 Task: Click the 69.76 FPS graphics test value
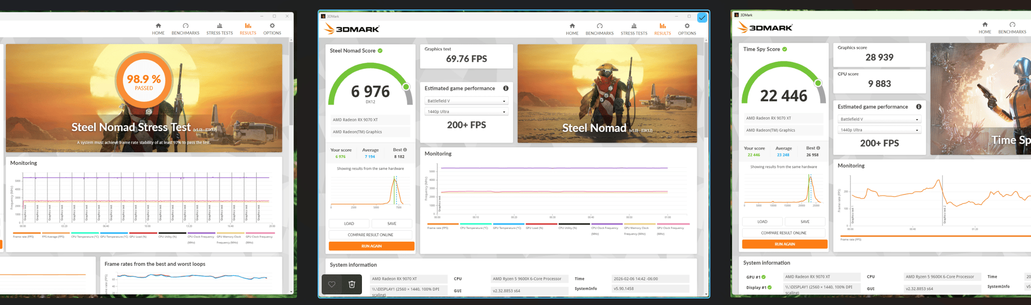coord(466,59)
